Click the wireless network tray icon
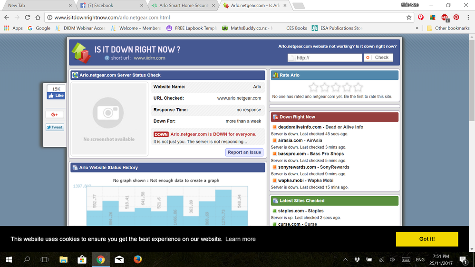Screen dimensions: 475x267 pyautogui.click(x=381, y=260)
